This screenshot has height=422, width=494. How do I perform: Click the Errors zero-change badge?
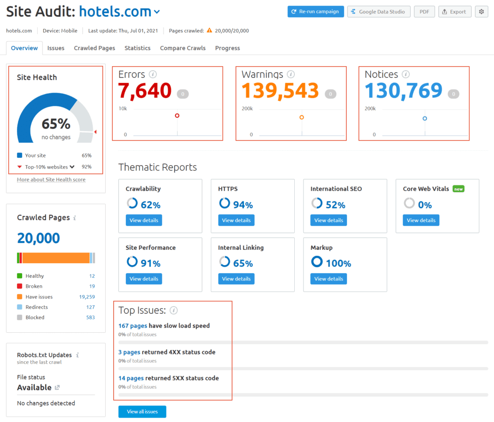coord(183,94)
